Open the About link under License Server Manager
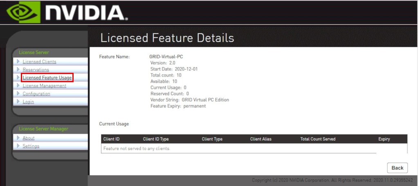Image resolution: width=418 pixels, height=186 pixels. tap(29, 138)
